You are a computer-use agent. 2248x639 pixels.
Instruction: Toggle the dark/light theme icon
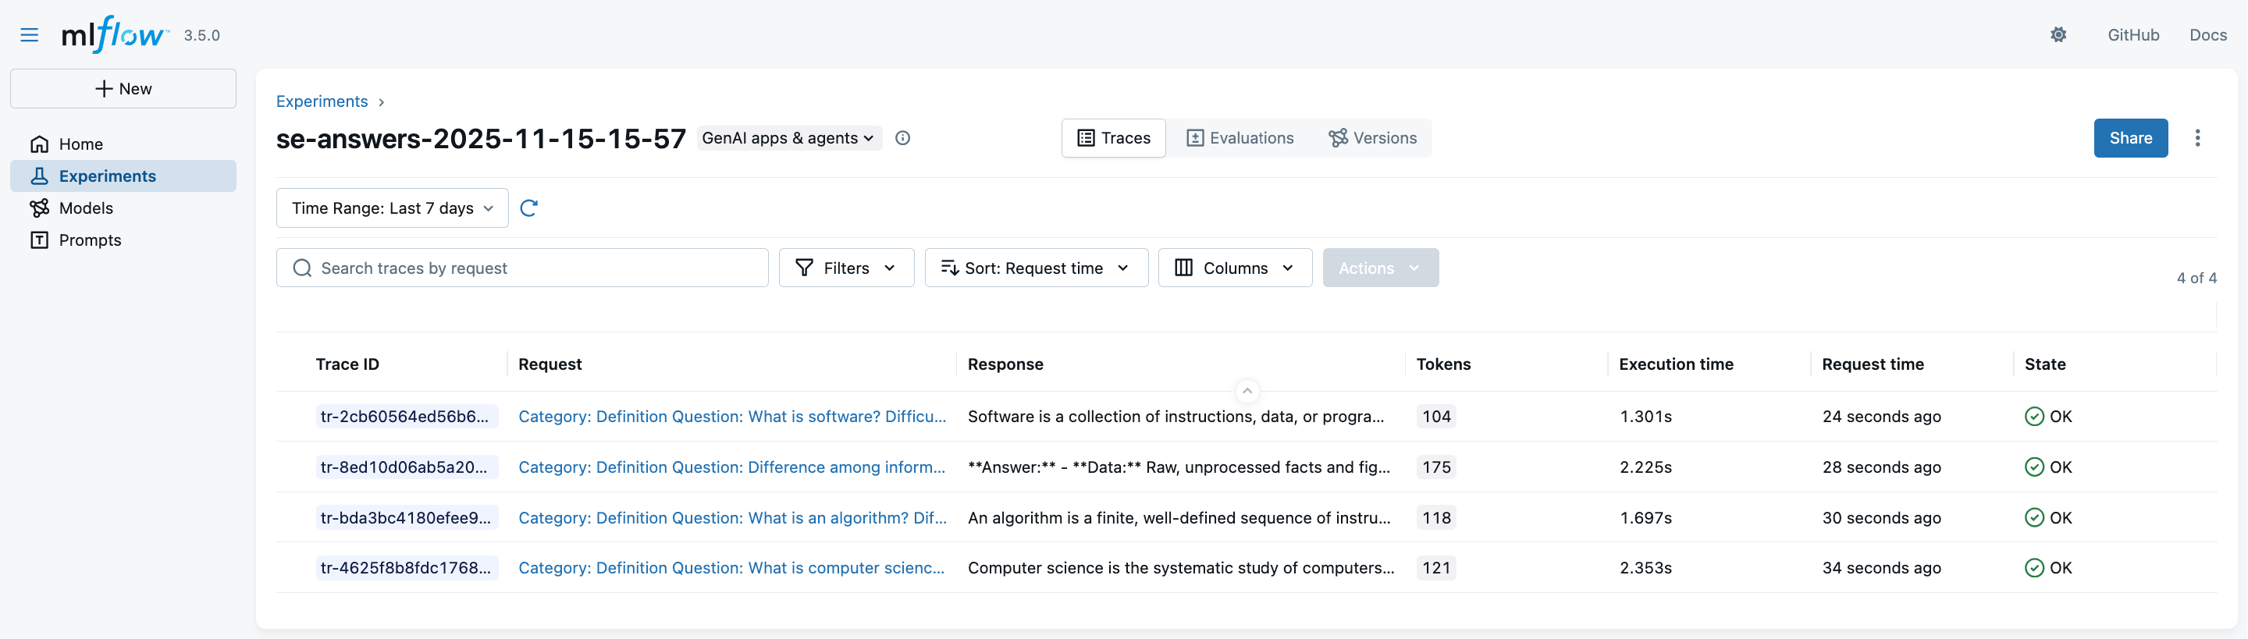tap(2058, 35)
